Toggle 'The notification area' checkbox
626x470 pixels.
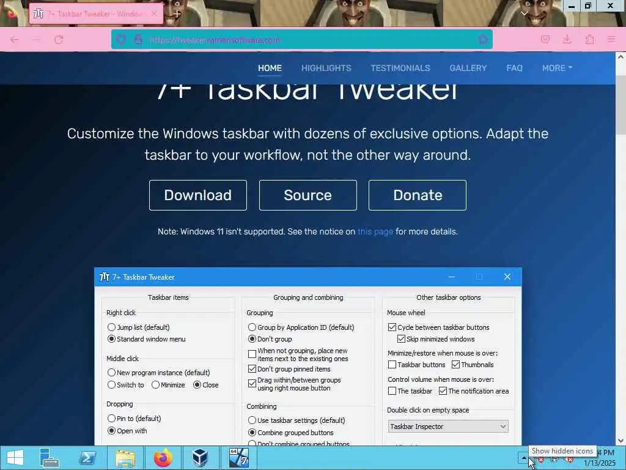click(x=443, y=391)
